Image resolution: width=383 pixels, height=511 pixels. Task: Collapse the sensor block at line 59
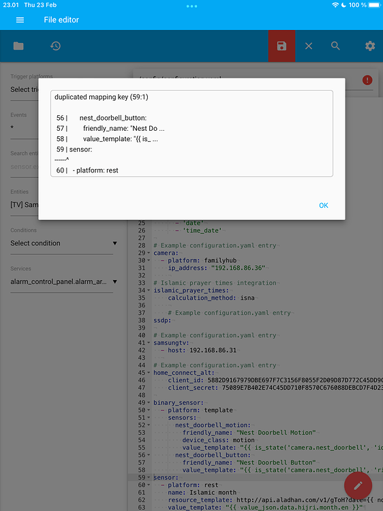coord(149,478)
